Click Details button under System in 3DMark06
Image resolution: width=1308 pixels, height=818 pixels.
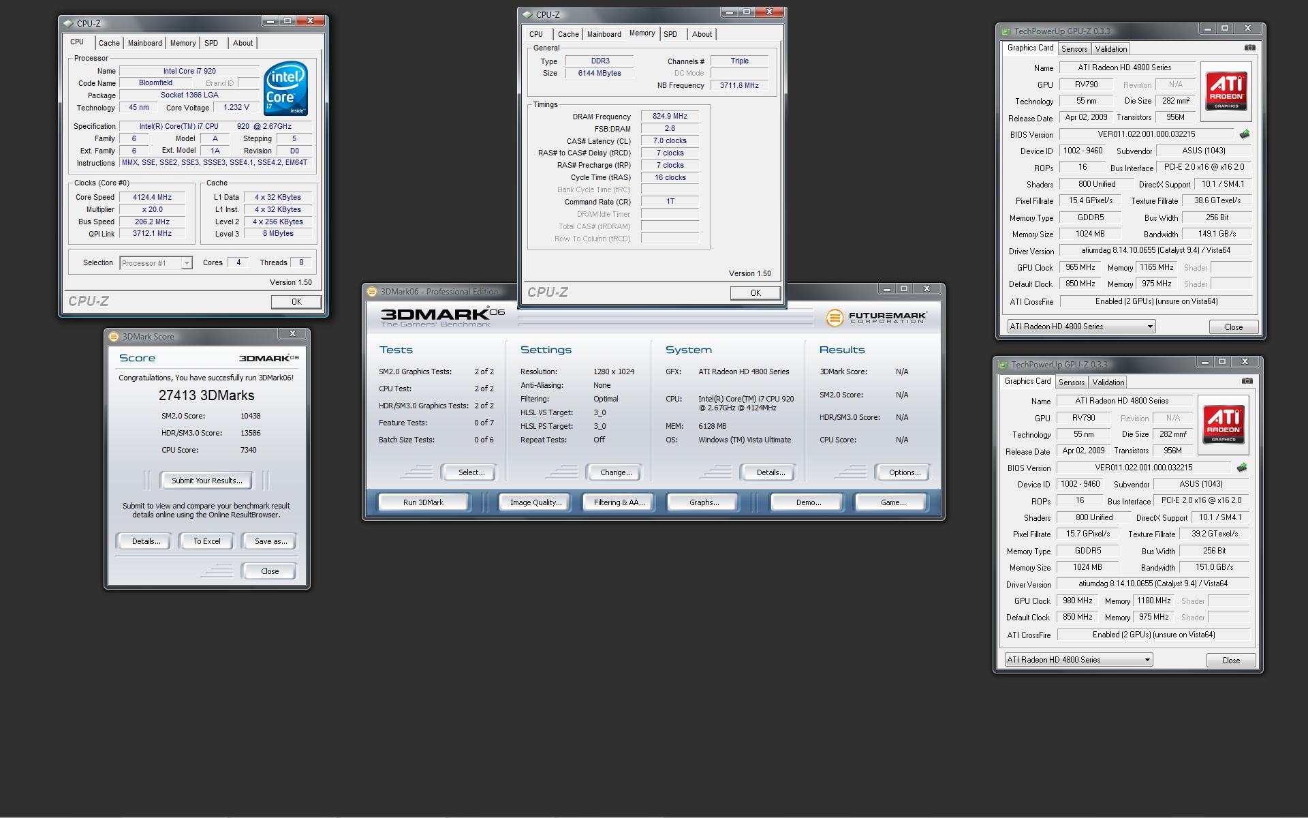[x=770, y=472]
